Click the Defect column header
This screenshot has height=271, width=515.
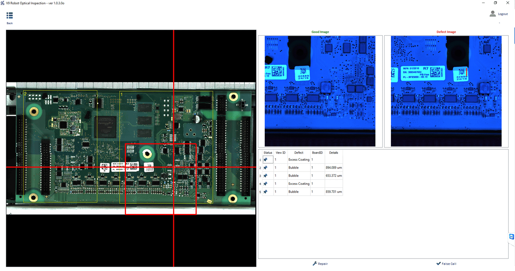click(299, 152)
